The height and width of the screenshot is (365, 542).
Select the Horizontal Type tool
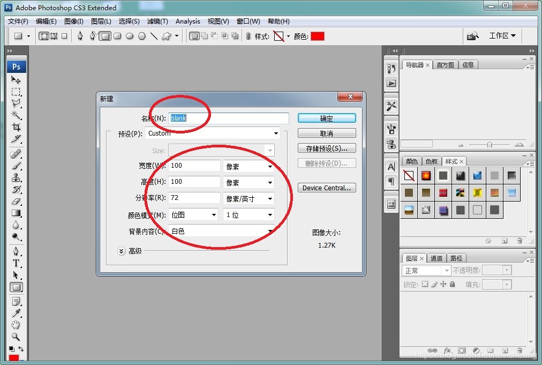click(x=16, y=263)
